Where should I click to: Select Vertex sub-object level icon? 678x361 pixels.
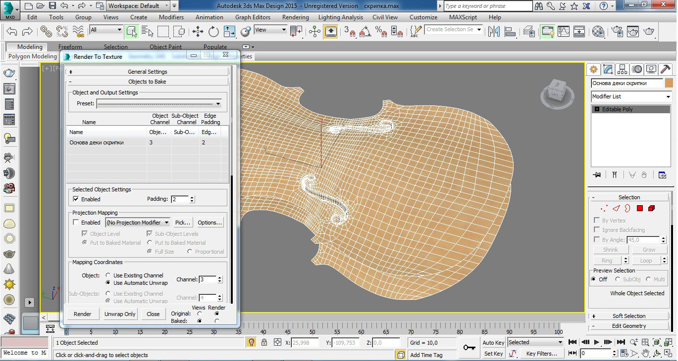tap(604, 209)
